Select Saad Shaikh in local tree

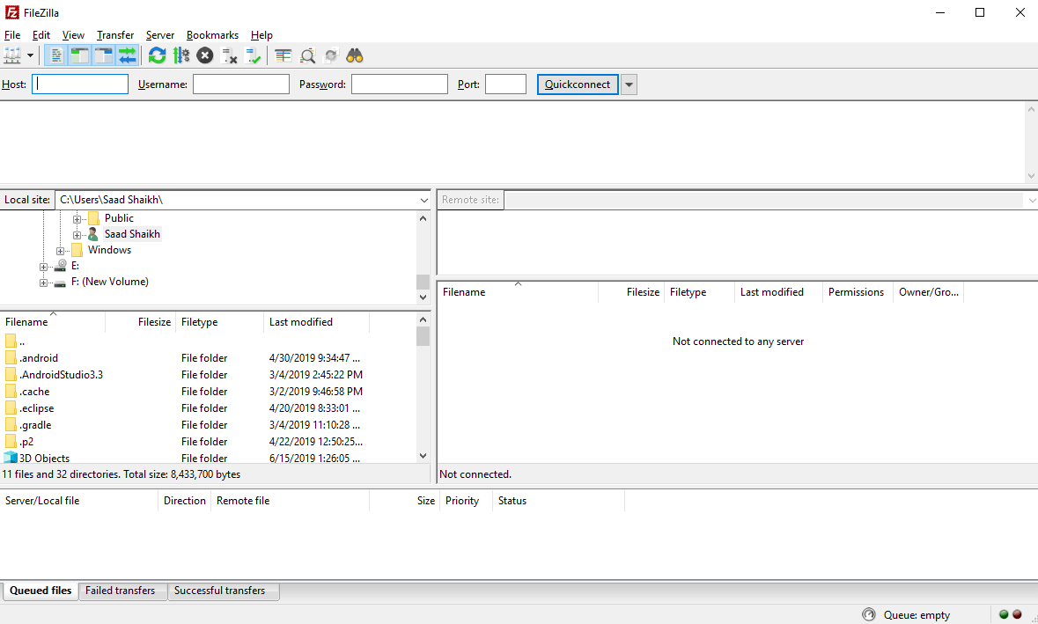tap(132, 234)
